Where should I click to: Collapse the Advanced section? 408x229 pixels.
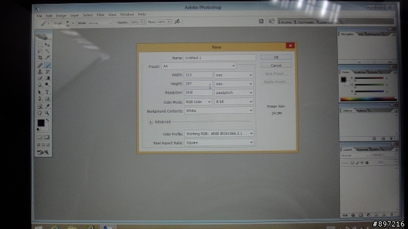click(x=150, y=122)
